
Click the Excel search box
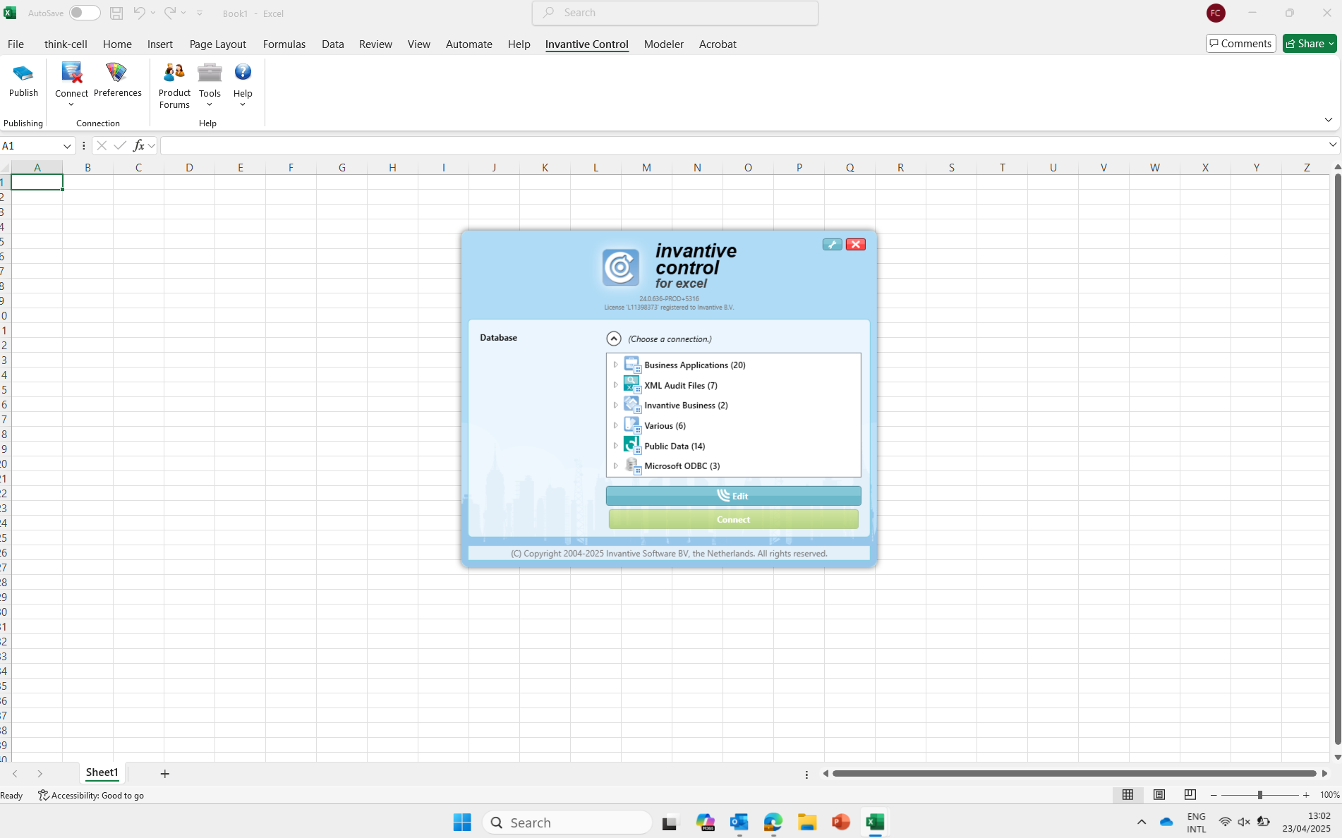[675, 13]
